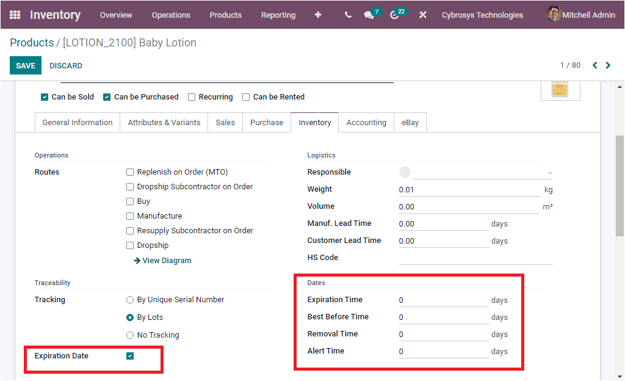
Task: Check the Manufacture route option
Action: tap(130, 216)
